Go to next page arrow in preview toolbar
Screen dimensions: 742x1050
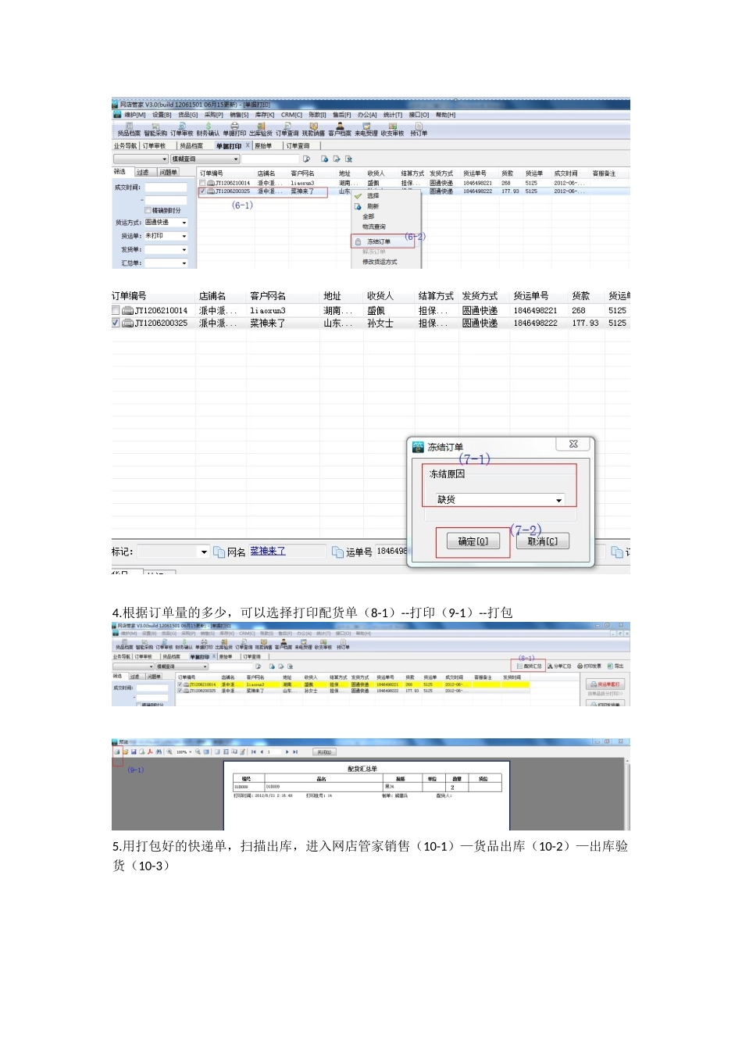(287, 752)
